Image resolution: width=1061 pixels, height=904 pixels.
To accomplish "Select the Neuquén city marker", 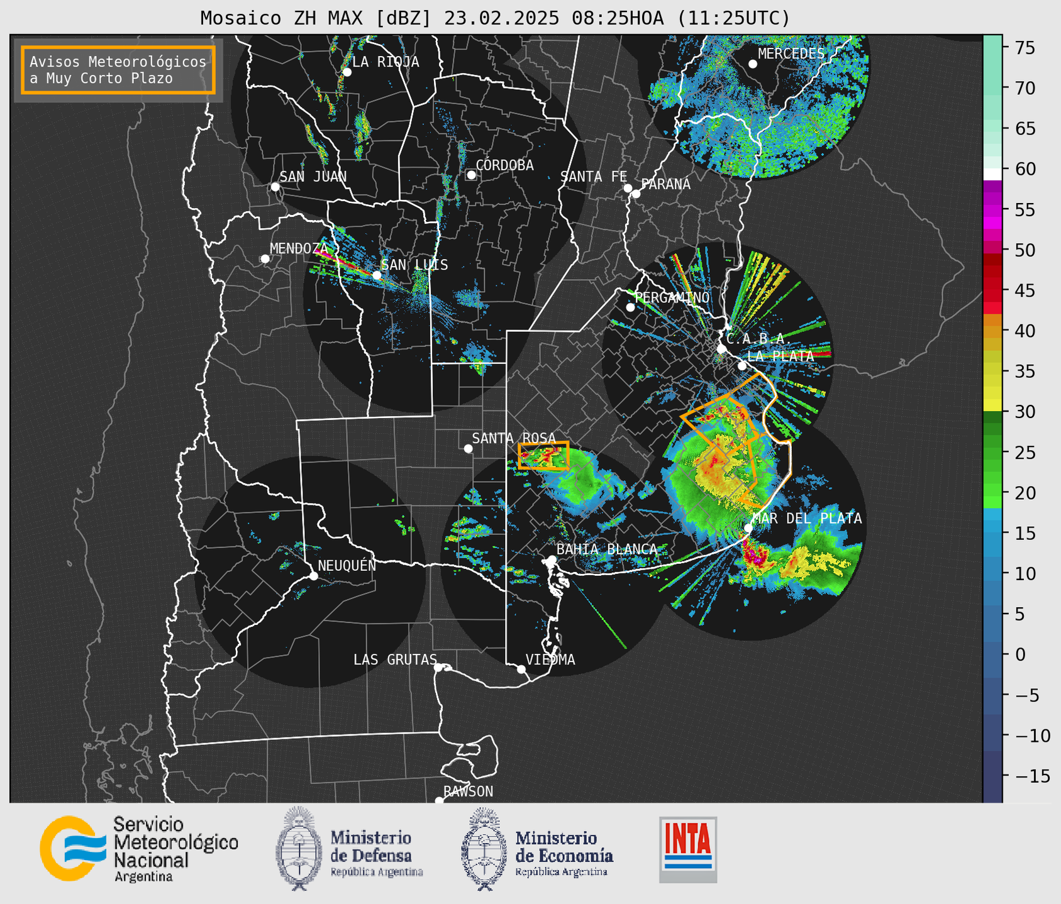I will pyautogui.click(x=313, y=576).
